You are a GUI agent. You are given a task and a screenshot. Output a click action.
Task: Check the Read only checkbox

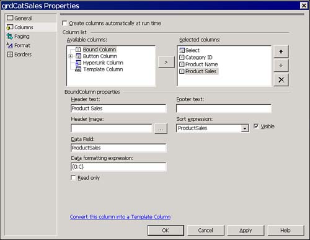pyautogui.click(x=73, y=177)
